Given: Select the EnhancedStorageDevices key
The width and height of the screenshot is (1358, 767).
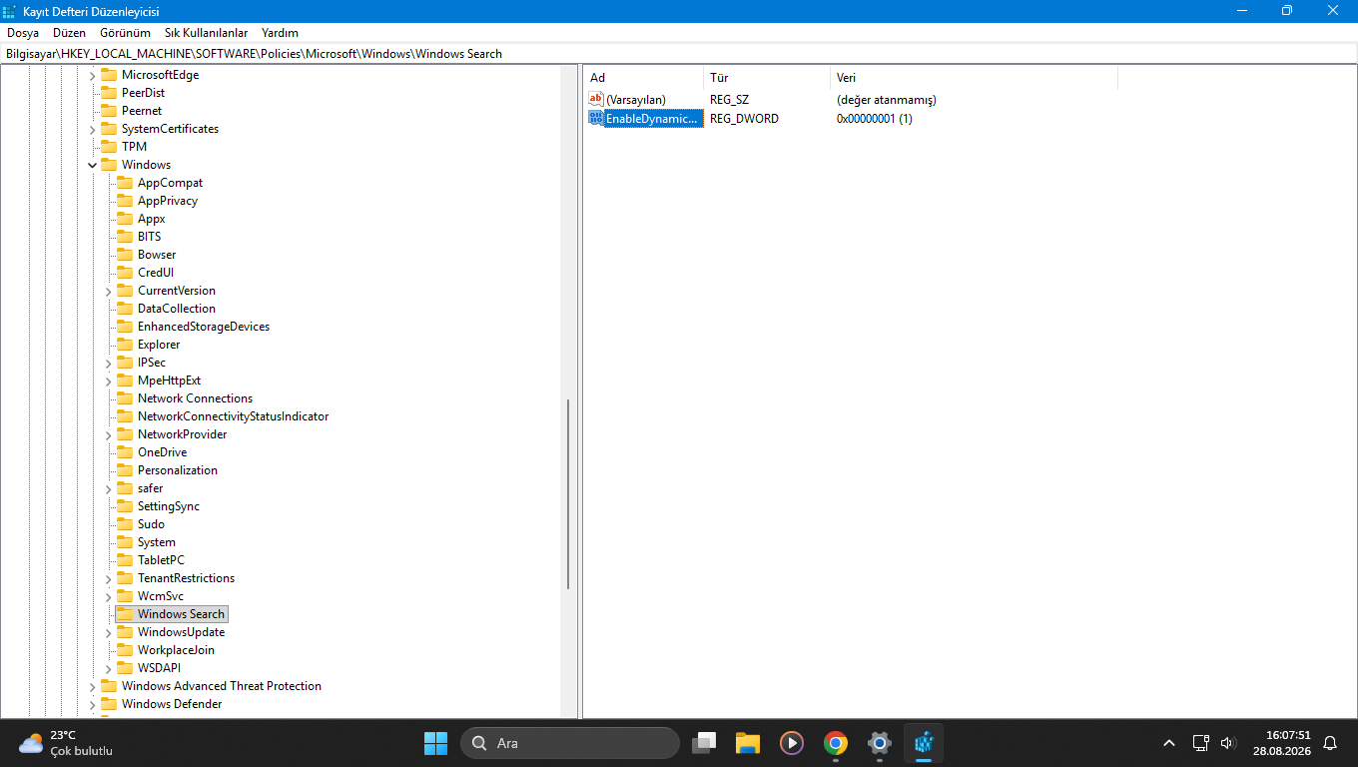Looking at the screenshot, I should (204, 327).
